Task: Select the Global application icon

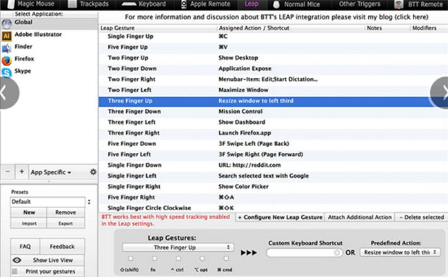Action: (7, 23)
